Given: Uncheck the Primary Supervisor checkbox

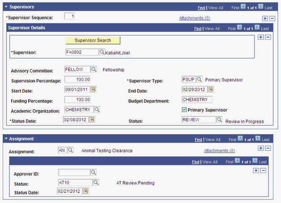Looking at the screenshot, I should tap(184, 110).
